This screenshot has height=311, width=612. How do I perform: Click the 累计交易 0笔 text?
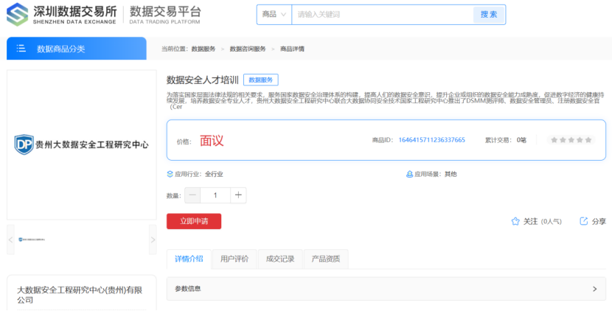505,140
